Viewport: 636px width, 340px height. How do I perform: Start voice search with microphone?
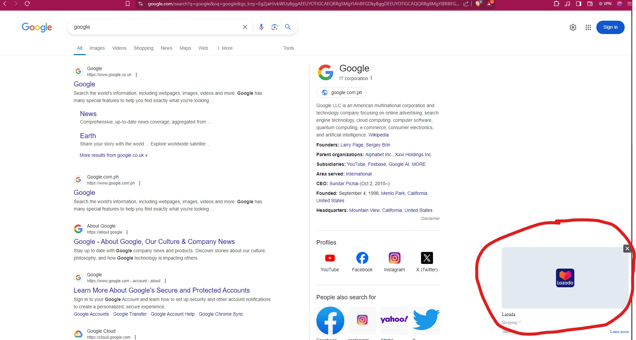pos(261,27)
